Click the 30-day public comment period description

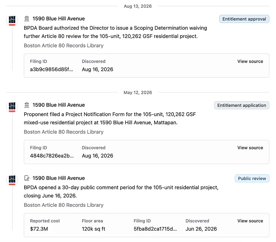pos(121,192)
